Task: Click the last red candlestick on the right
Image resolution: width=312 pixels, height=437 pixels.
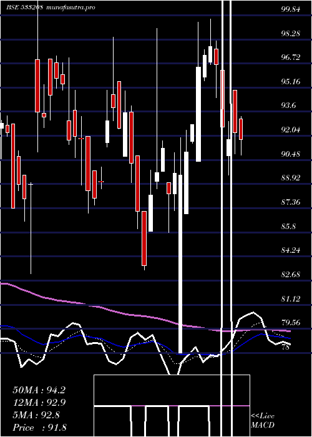Action: click(241, 129)
